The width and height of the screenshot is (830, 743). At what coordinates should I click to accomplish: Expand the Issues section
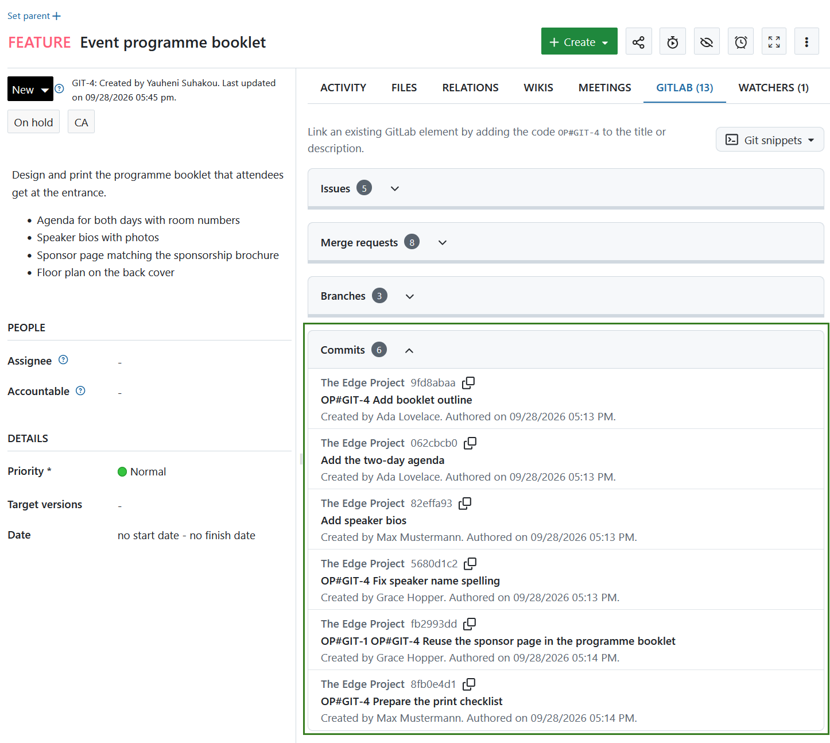tap(394, 188)
